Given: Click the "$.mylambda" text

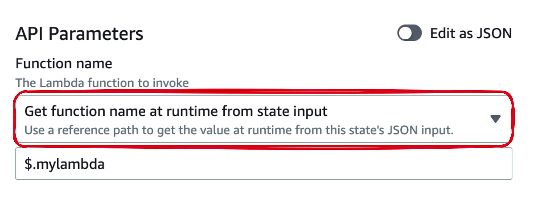Looking at the screenshot, I should (x=64, y=164).
